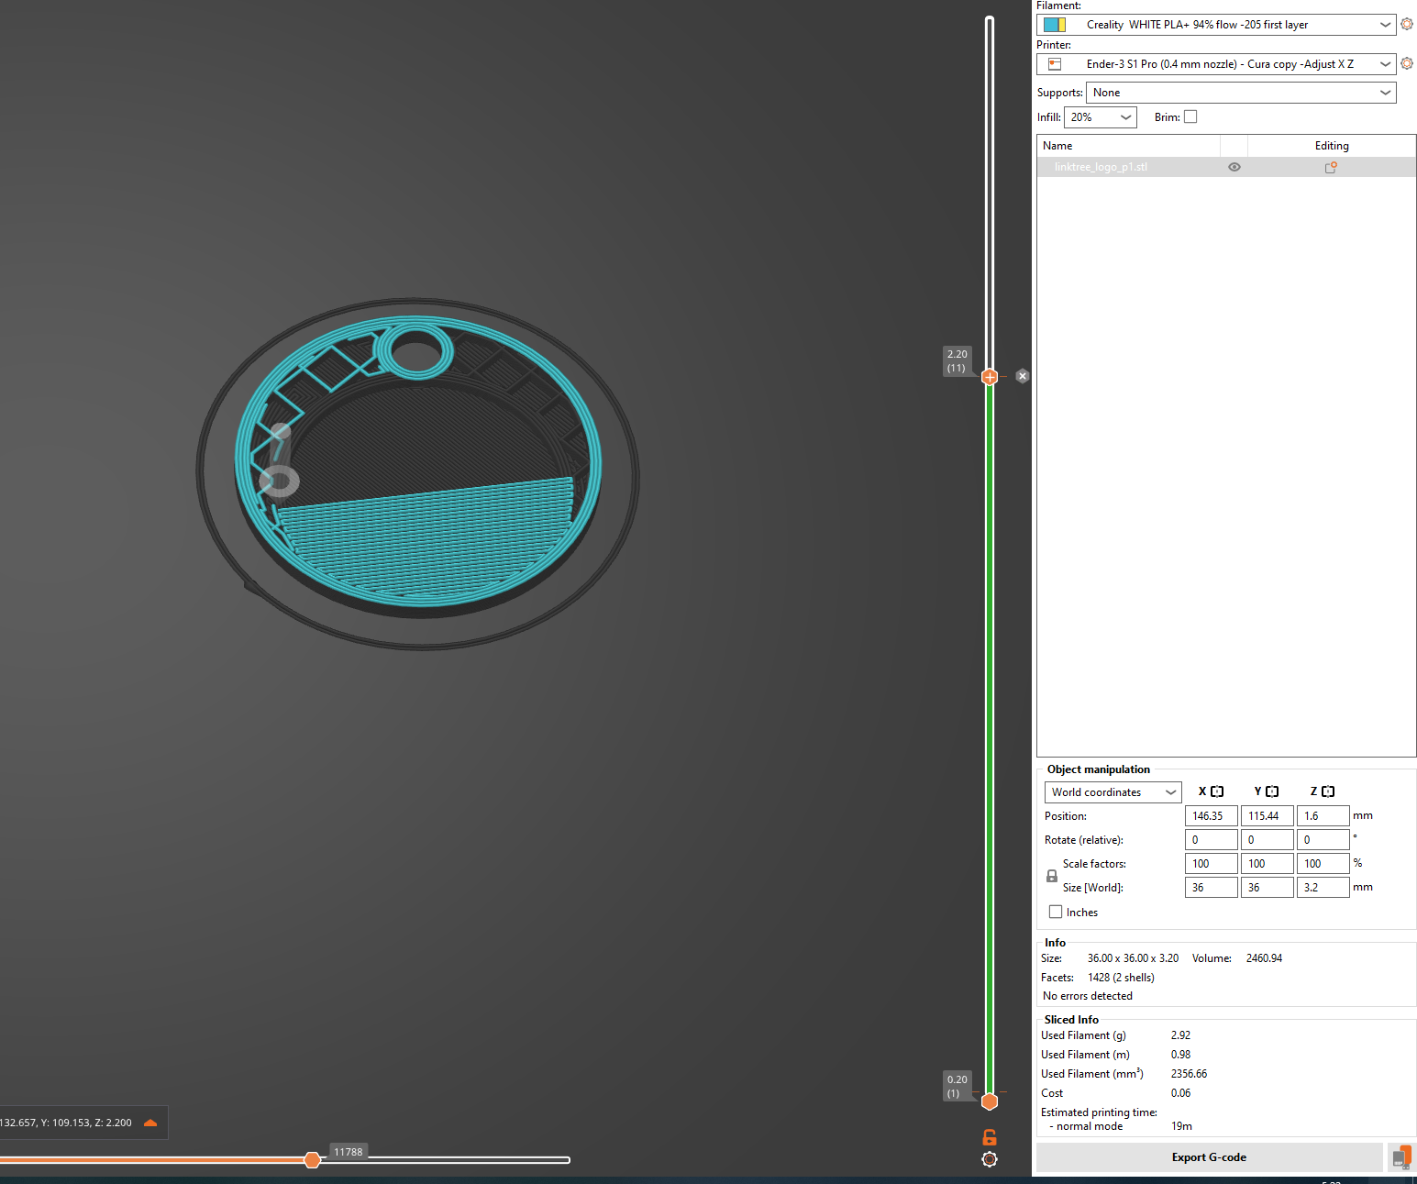Click the Z axis mirror icon
The width and height of the screenshot is (1417, 1184).
(x=1328, y=791)
